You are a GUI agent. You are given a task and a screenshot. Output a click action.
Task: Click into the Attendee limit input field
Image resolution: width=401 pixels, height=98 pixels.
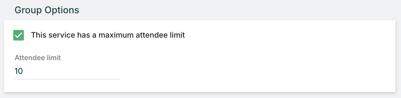click(67, 71)
